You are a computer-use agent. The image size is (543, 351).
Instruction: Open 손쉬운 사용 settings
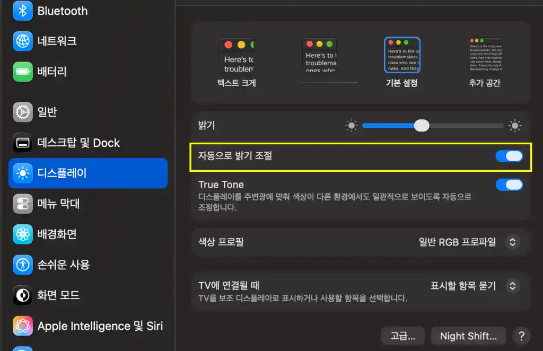pos(88,265)
